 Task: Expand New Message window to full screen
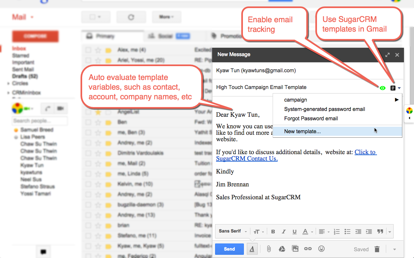tap(387, 55)
